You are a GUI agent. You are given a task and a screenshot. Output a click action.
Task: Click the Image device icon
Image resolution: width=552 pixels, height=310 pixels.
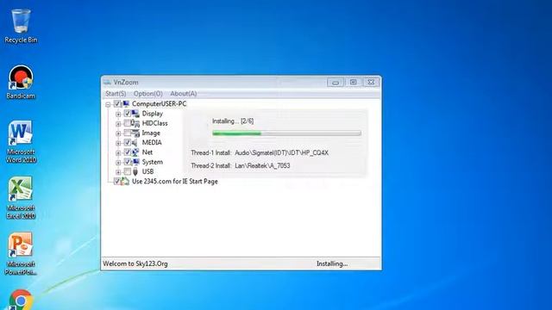[135, 133]
